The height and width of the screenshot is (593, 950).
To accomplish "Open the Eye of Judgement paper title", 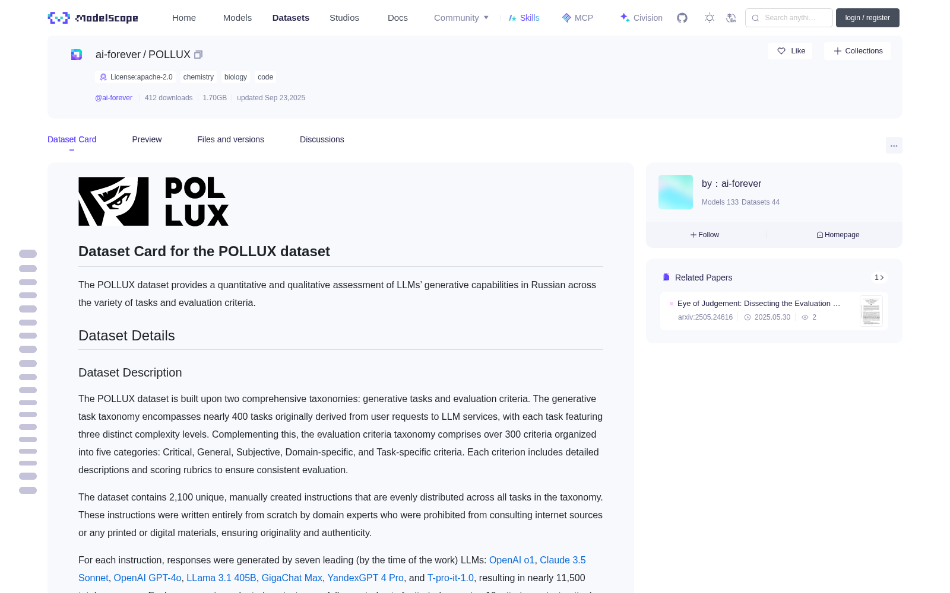I will point(759,304).
